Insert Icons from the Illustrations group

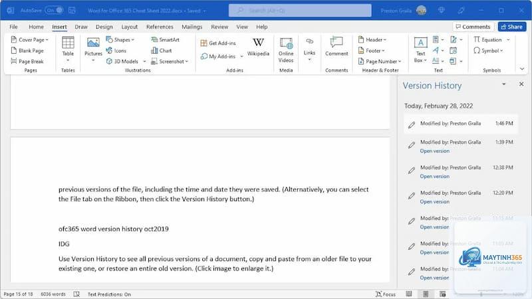coord(116,50)
